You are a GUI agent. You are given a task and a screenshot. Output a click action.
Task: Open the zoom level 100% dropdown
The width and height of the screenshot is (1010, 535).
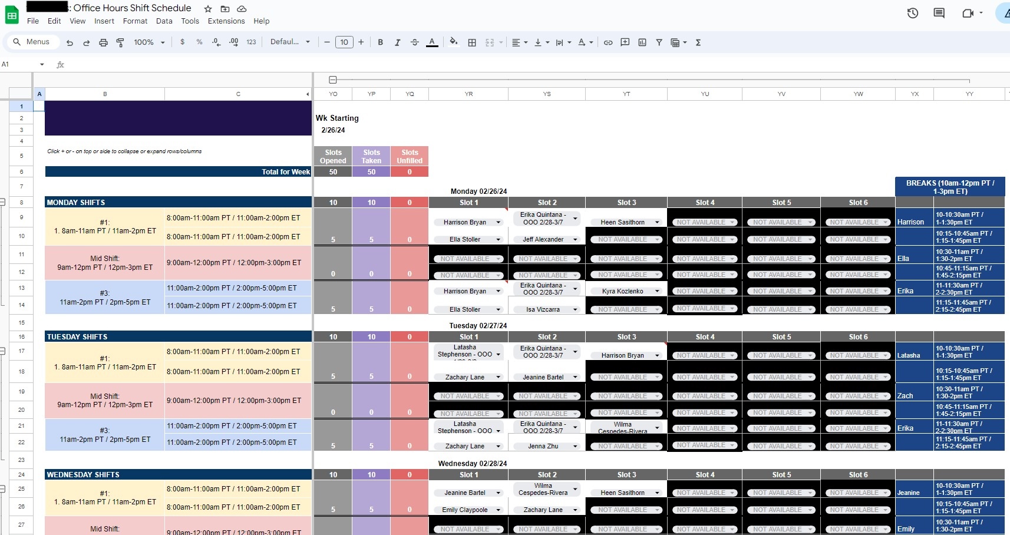tap(150, 42)
